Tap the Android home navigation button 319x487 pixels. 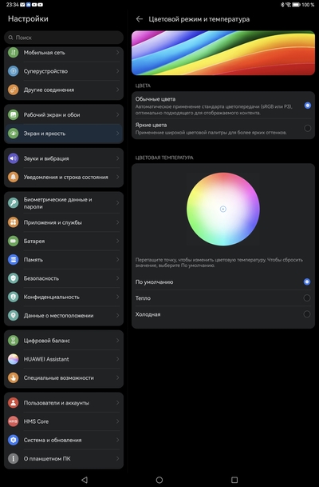[x=159, y=480]
